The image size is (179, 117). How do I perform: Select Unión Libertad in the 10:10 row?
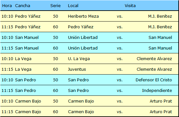coord(83,38)
